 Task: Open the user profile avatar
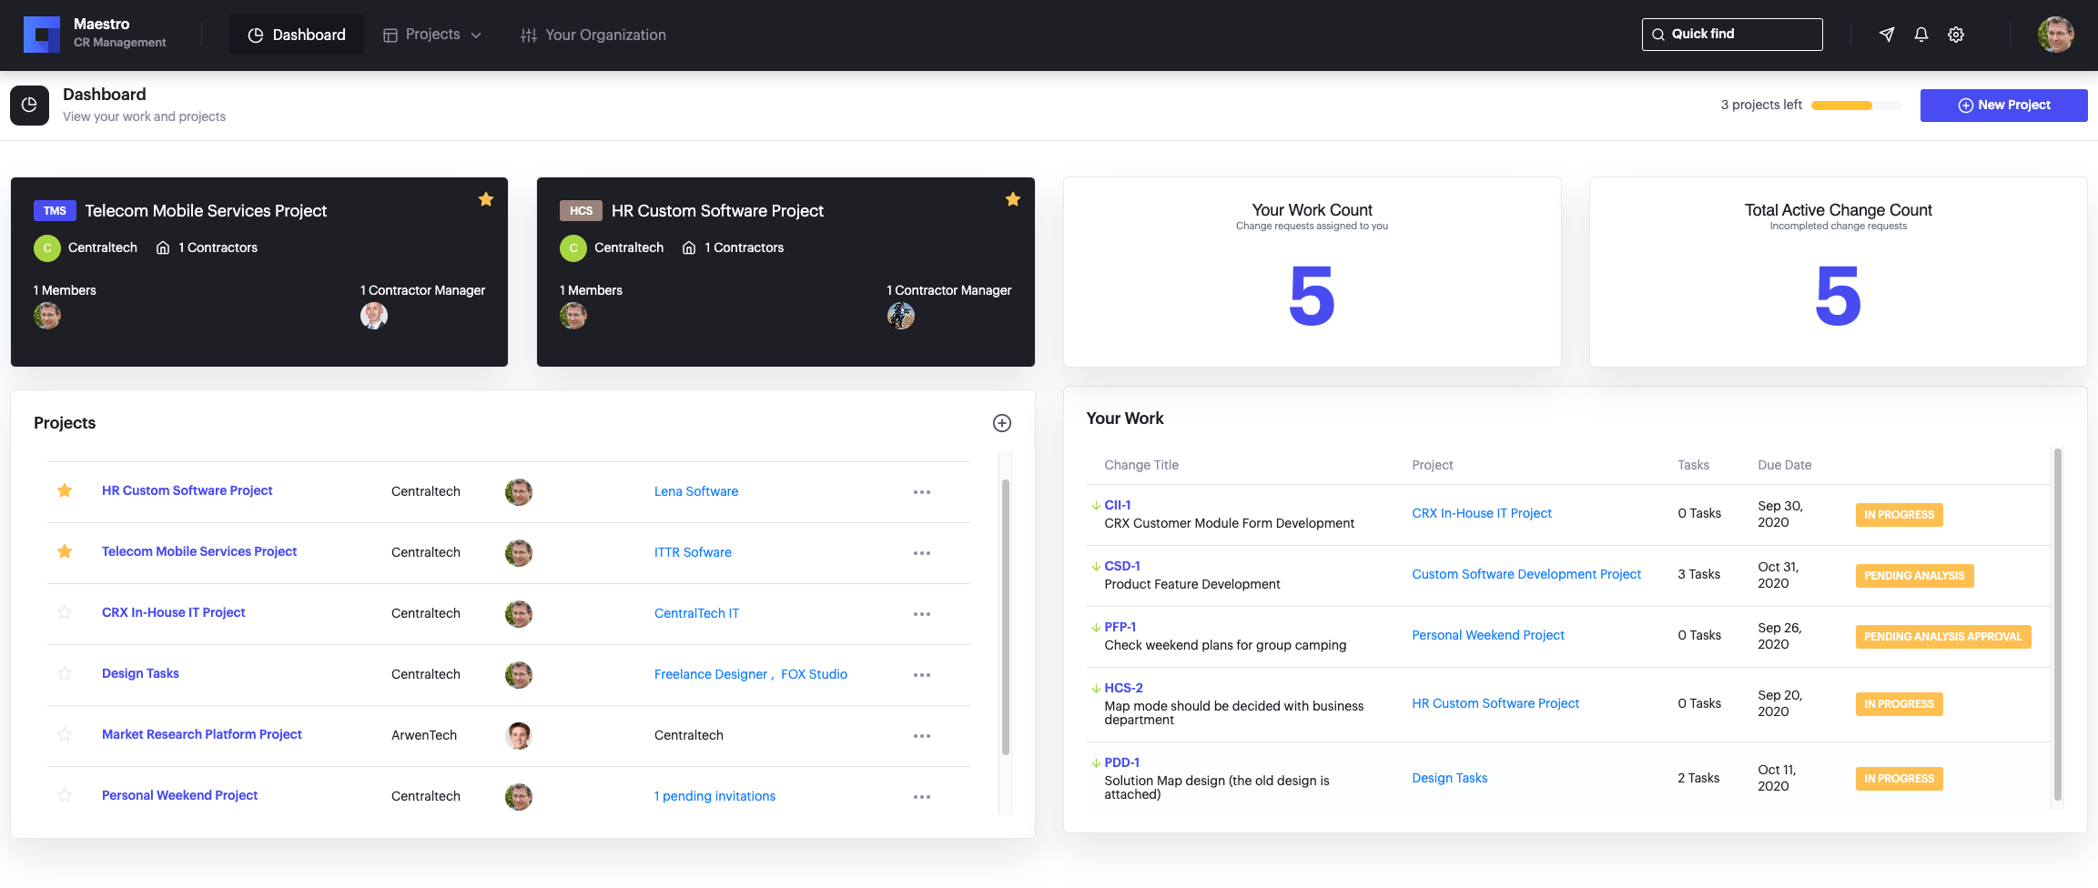click(x=2055, y=35)
